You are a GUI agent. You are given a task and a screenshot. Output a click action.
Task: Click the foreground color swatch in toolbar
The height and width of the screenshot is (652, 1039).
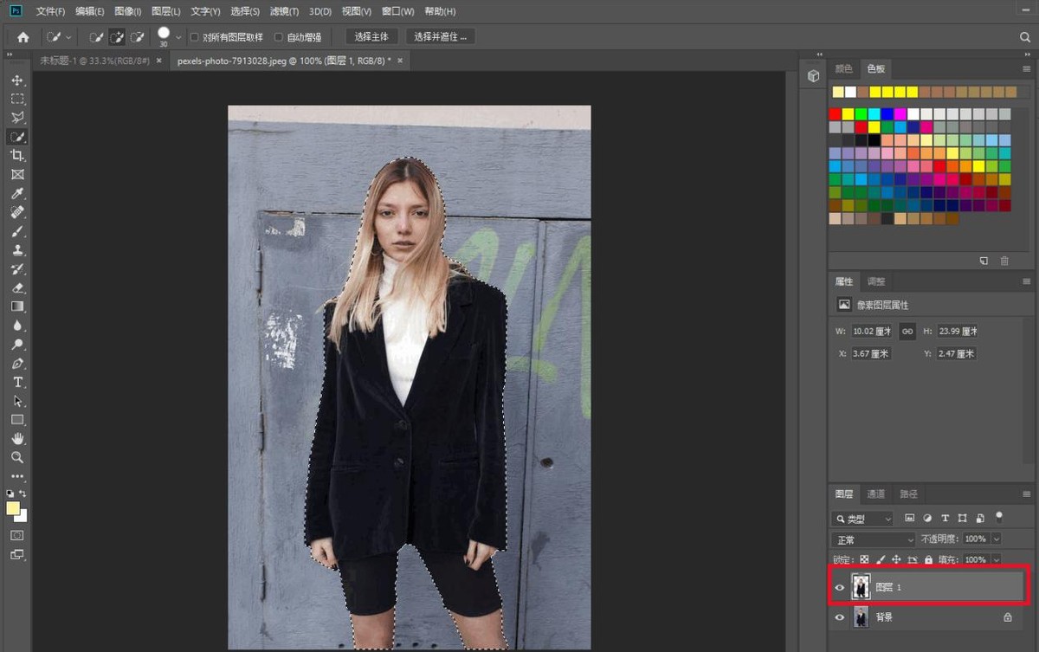tap(13, 508)
